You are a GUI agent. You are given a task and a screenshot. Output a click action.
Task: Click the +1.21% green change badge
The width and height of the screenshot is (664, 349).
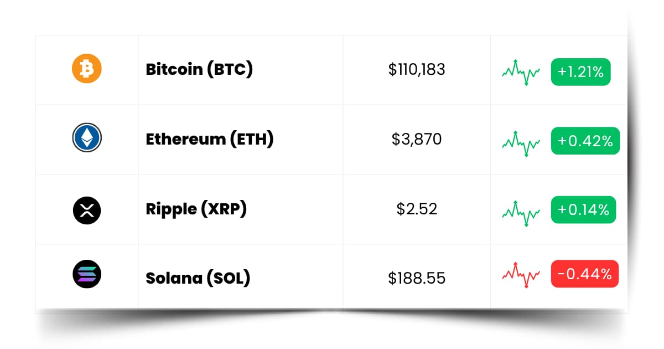[x=581, y=71]
